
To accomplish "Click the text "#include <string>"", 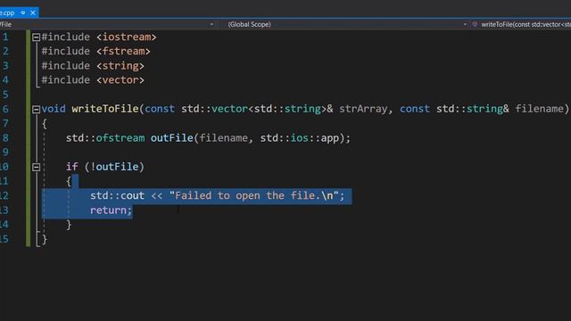I will (93, 66).
